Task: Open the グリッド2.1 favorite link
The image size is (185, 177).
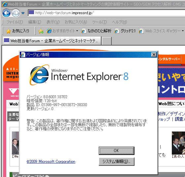Action: coord(125,31)
